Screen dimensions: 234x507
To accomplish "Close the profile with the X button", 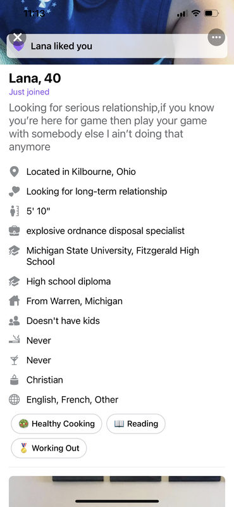I will click(18, 37).
